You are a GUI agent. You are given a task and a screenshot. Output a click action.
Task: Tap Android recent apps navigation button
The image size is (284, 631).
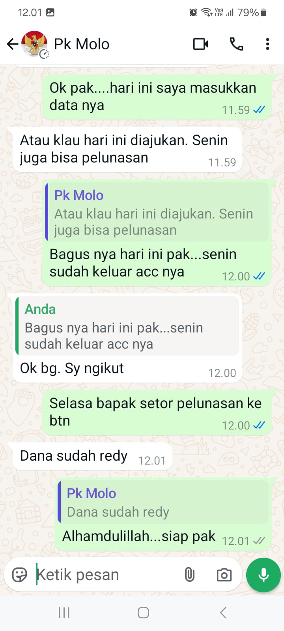pyautogui.click(x=64, y=612)
